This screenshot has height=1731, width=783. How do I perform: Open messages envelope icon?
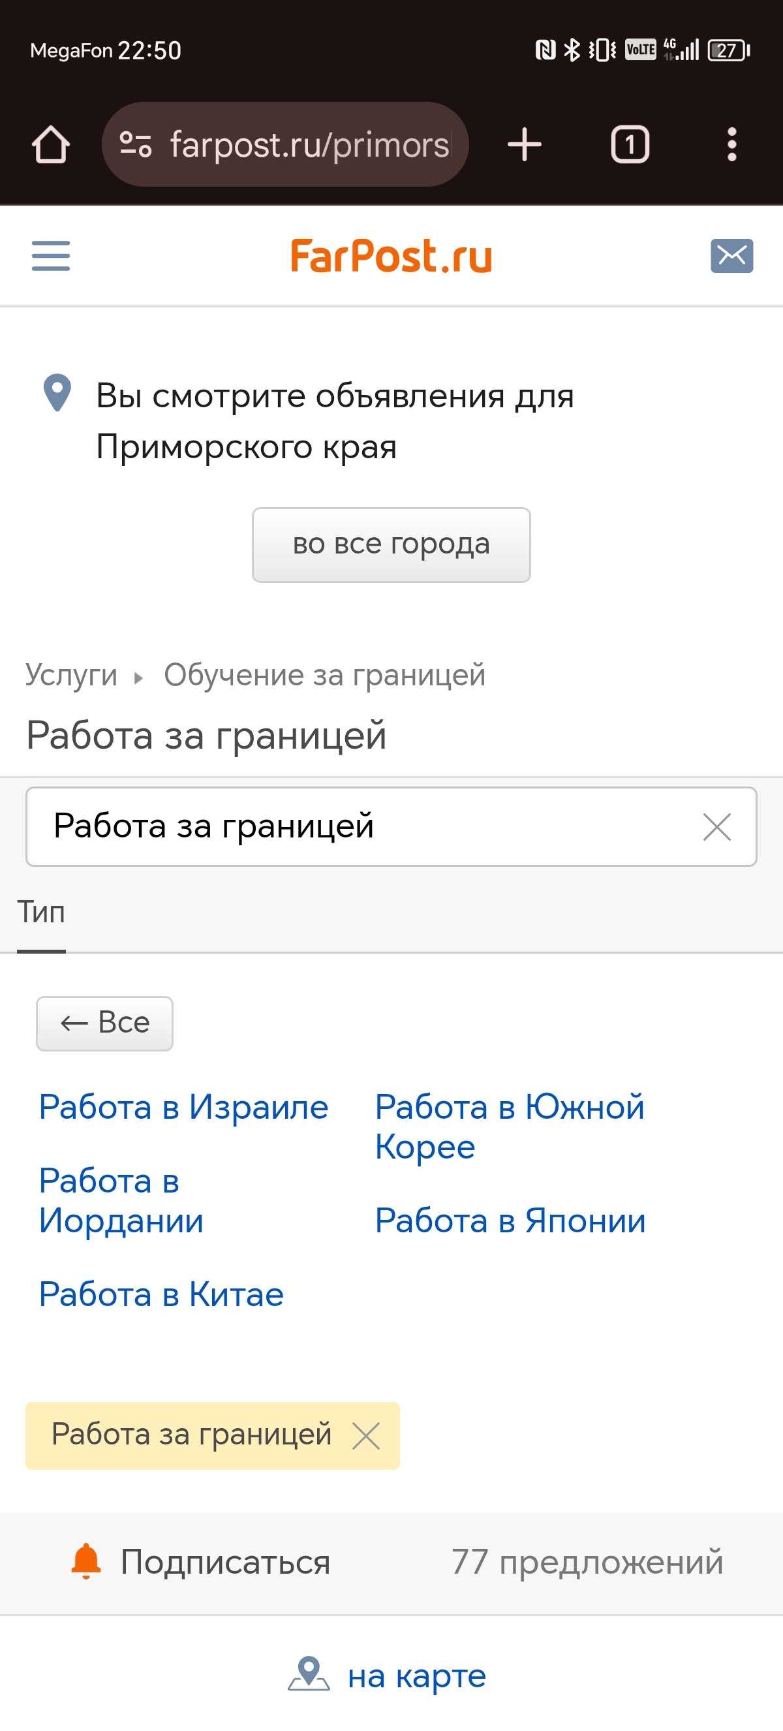[x=731, y=256]
